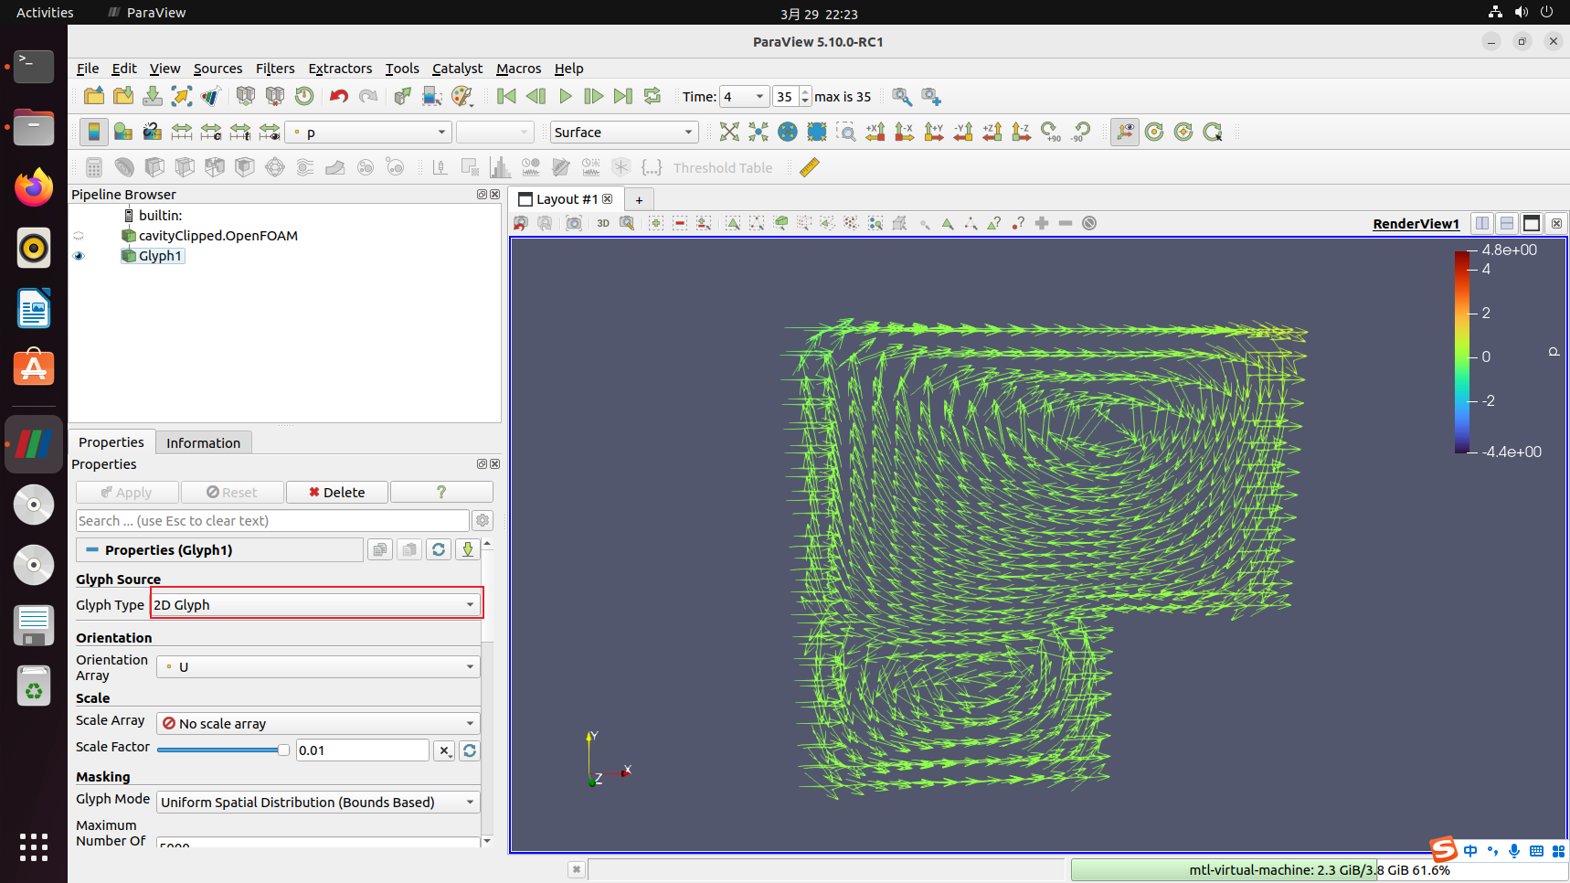Open the Time value dropdown
This screenshot has width=1570, height=883.
(x=744, y=97)
